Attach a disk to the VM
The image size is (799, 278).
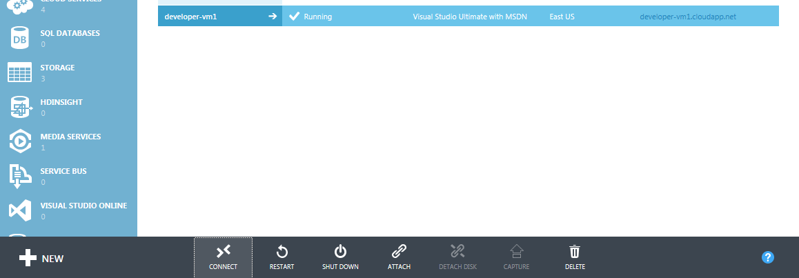point(399,257)
